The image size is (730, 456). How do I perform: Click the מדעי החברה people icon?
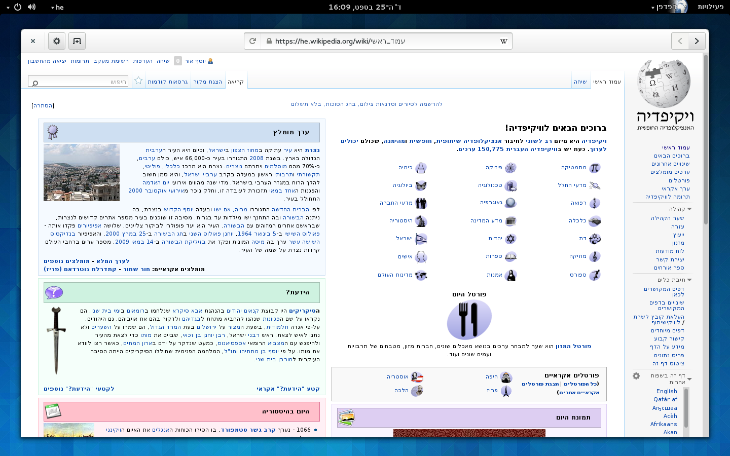click(421, 203)
